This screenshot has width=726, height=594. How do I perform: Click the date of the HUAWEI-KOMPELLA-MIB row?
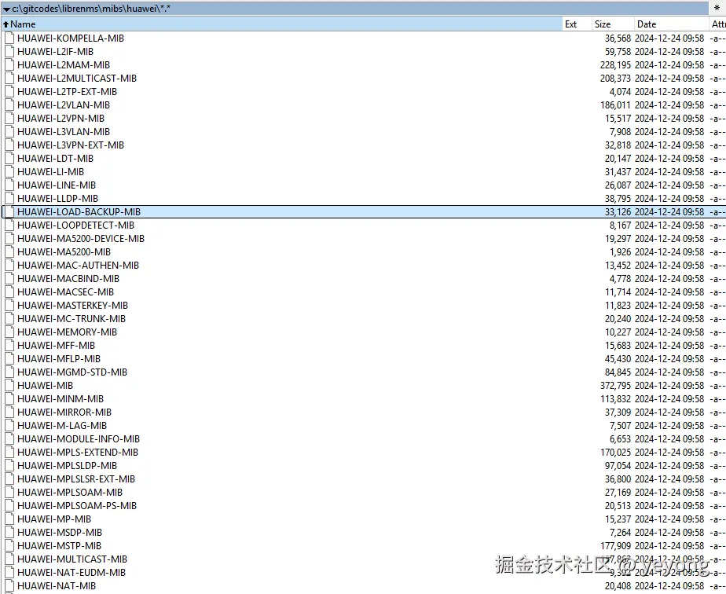(669, 38)
